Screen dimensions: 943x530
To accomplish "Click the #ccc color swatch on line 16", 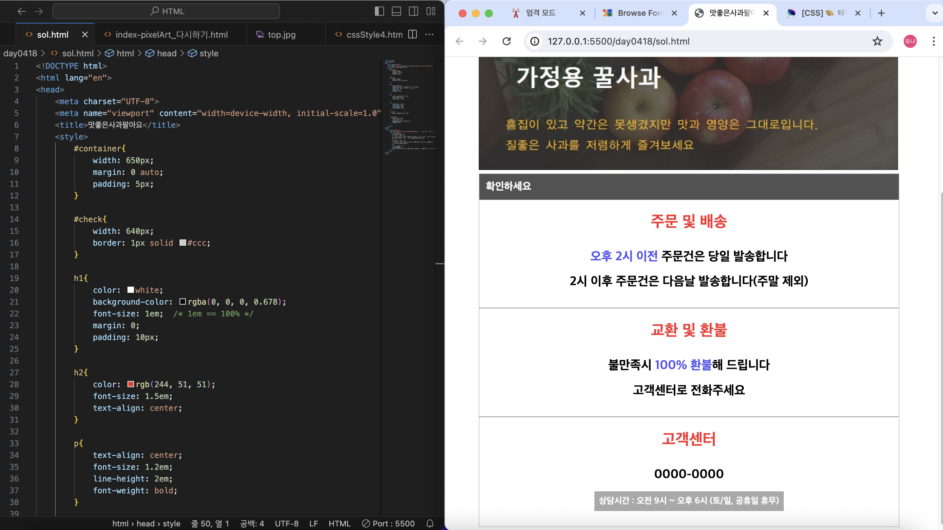I will pyautogui.click(x=183, y=243).
